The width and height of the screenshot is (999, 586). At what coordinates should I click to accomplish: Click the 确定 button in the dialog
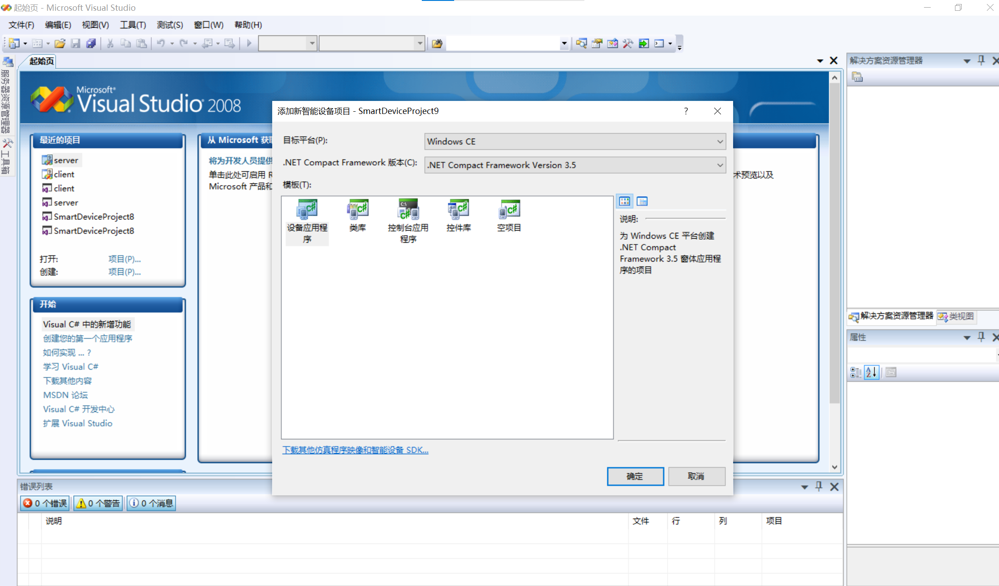point(635,476)
